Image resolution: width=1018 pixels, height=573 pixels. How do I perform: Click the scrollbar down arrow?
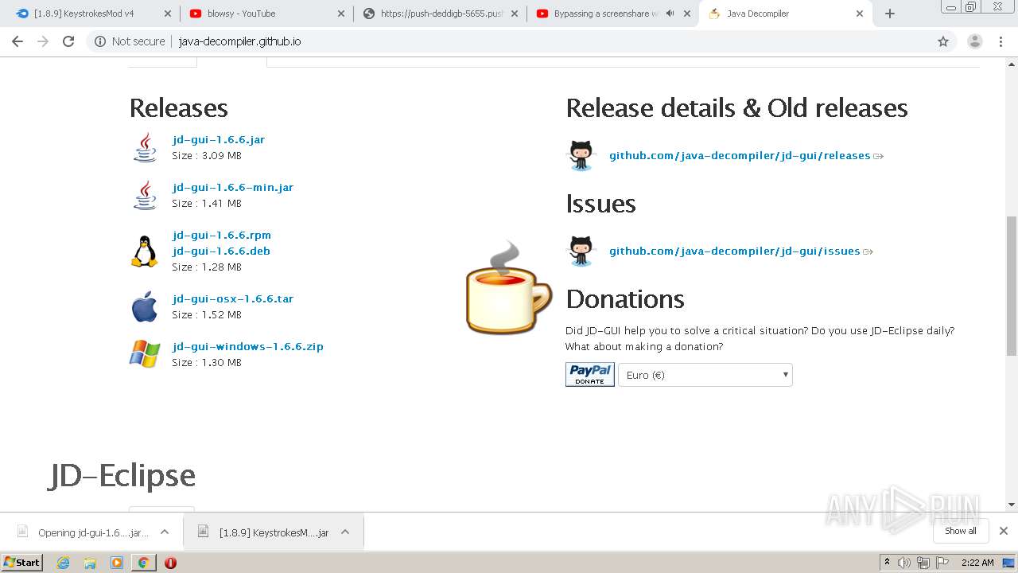pos(1012,505)
